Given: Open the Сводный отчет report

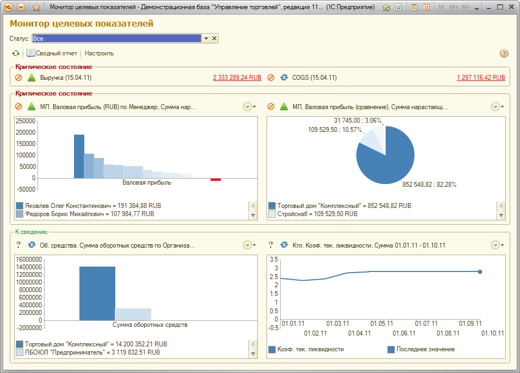Looking at the screenshot, I should [52, 53].
